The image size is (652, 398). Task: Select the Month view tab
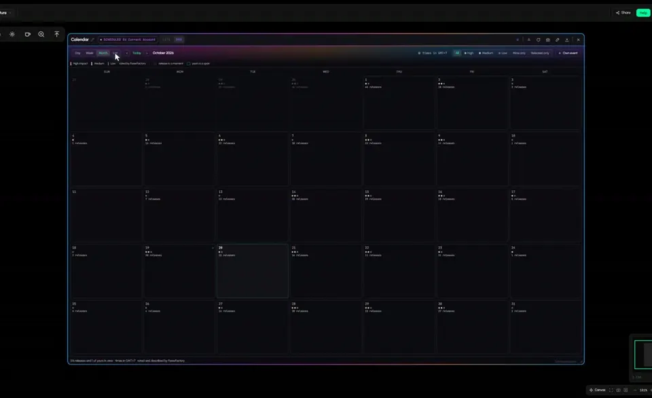[103, 53]
